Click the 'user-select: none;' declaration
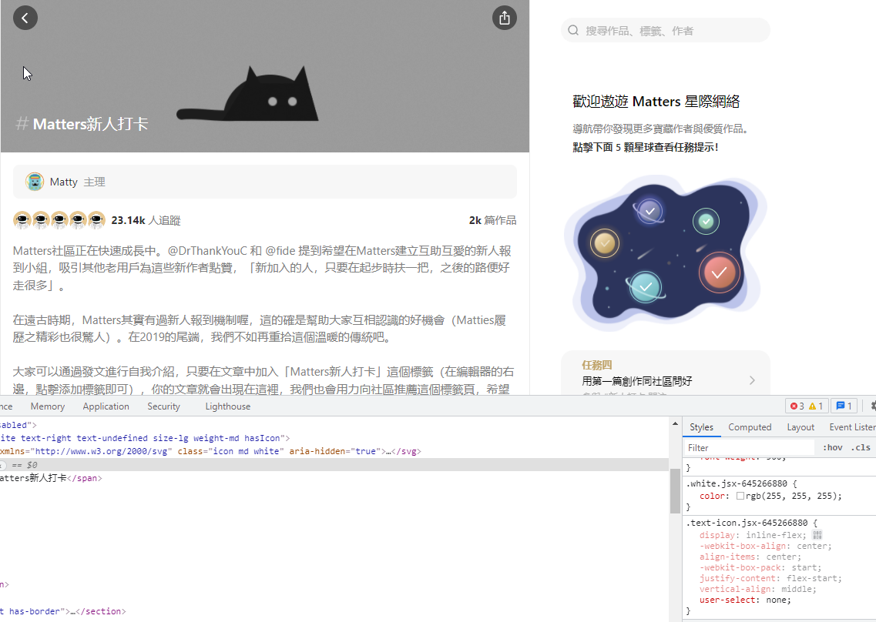This screenshot has height=622, width=876. coord(745,600)
